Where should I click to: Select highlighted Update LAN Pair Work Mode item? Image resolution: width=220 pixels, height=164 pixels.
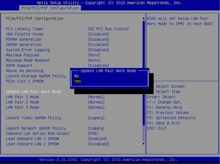tap(33, 92)
